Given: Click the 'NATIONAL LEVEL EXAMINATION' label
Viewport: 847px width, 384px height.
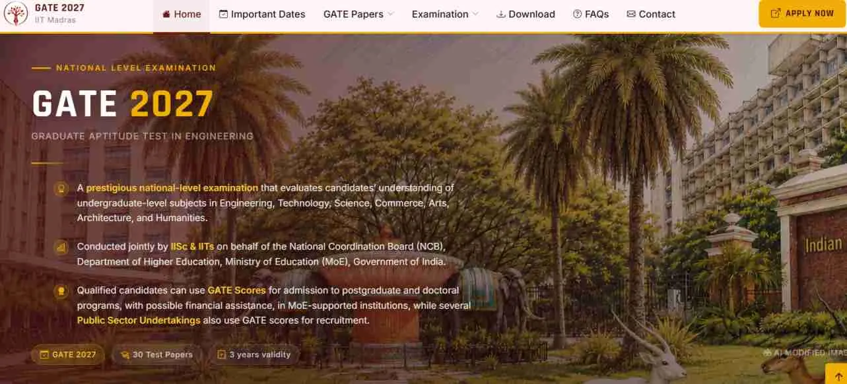Looking at the screenshot, I should pyautogui.click(x=136, y=68).
